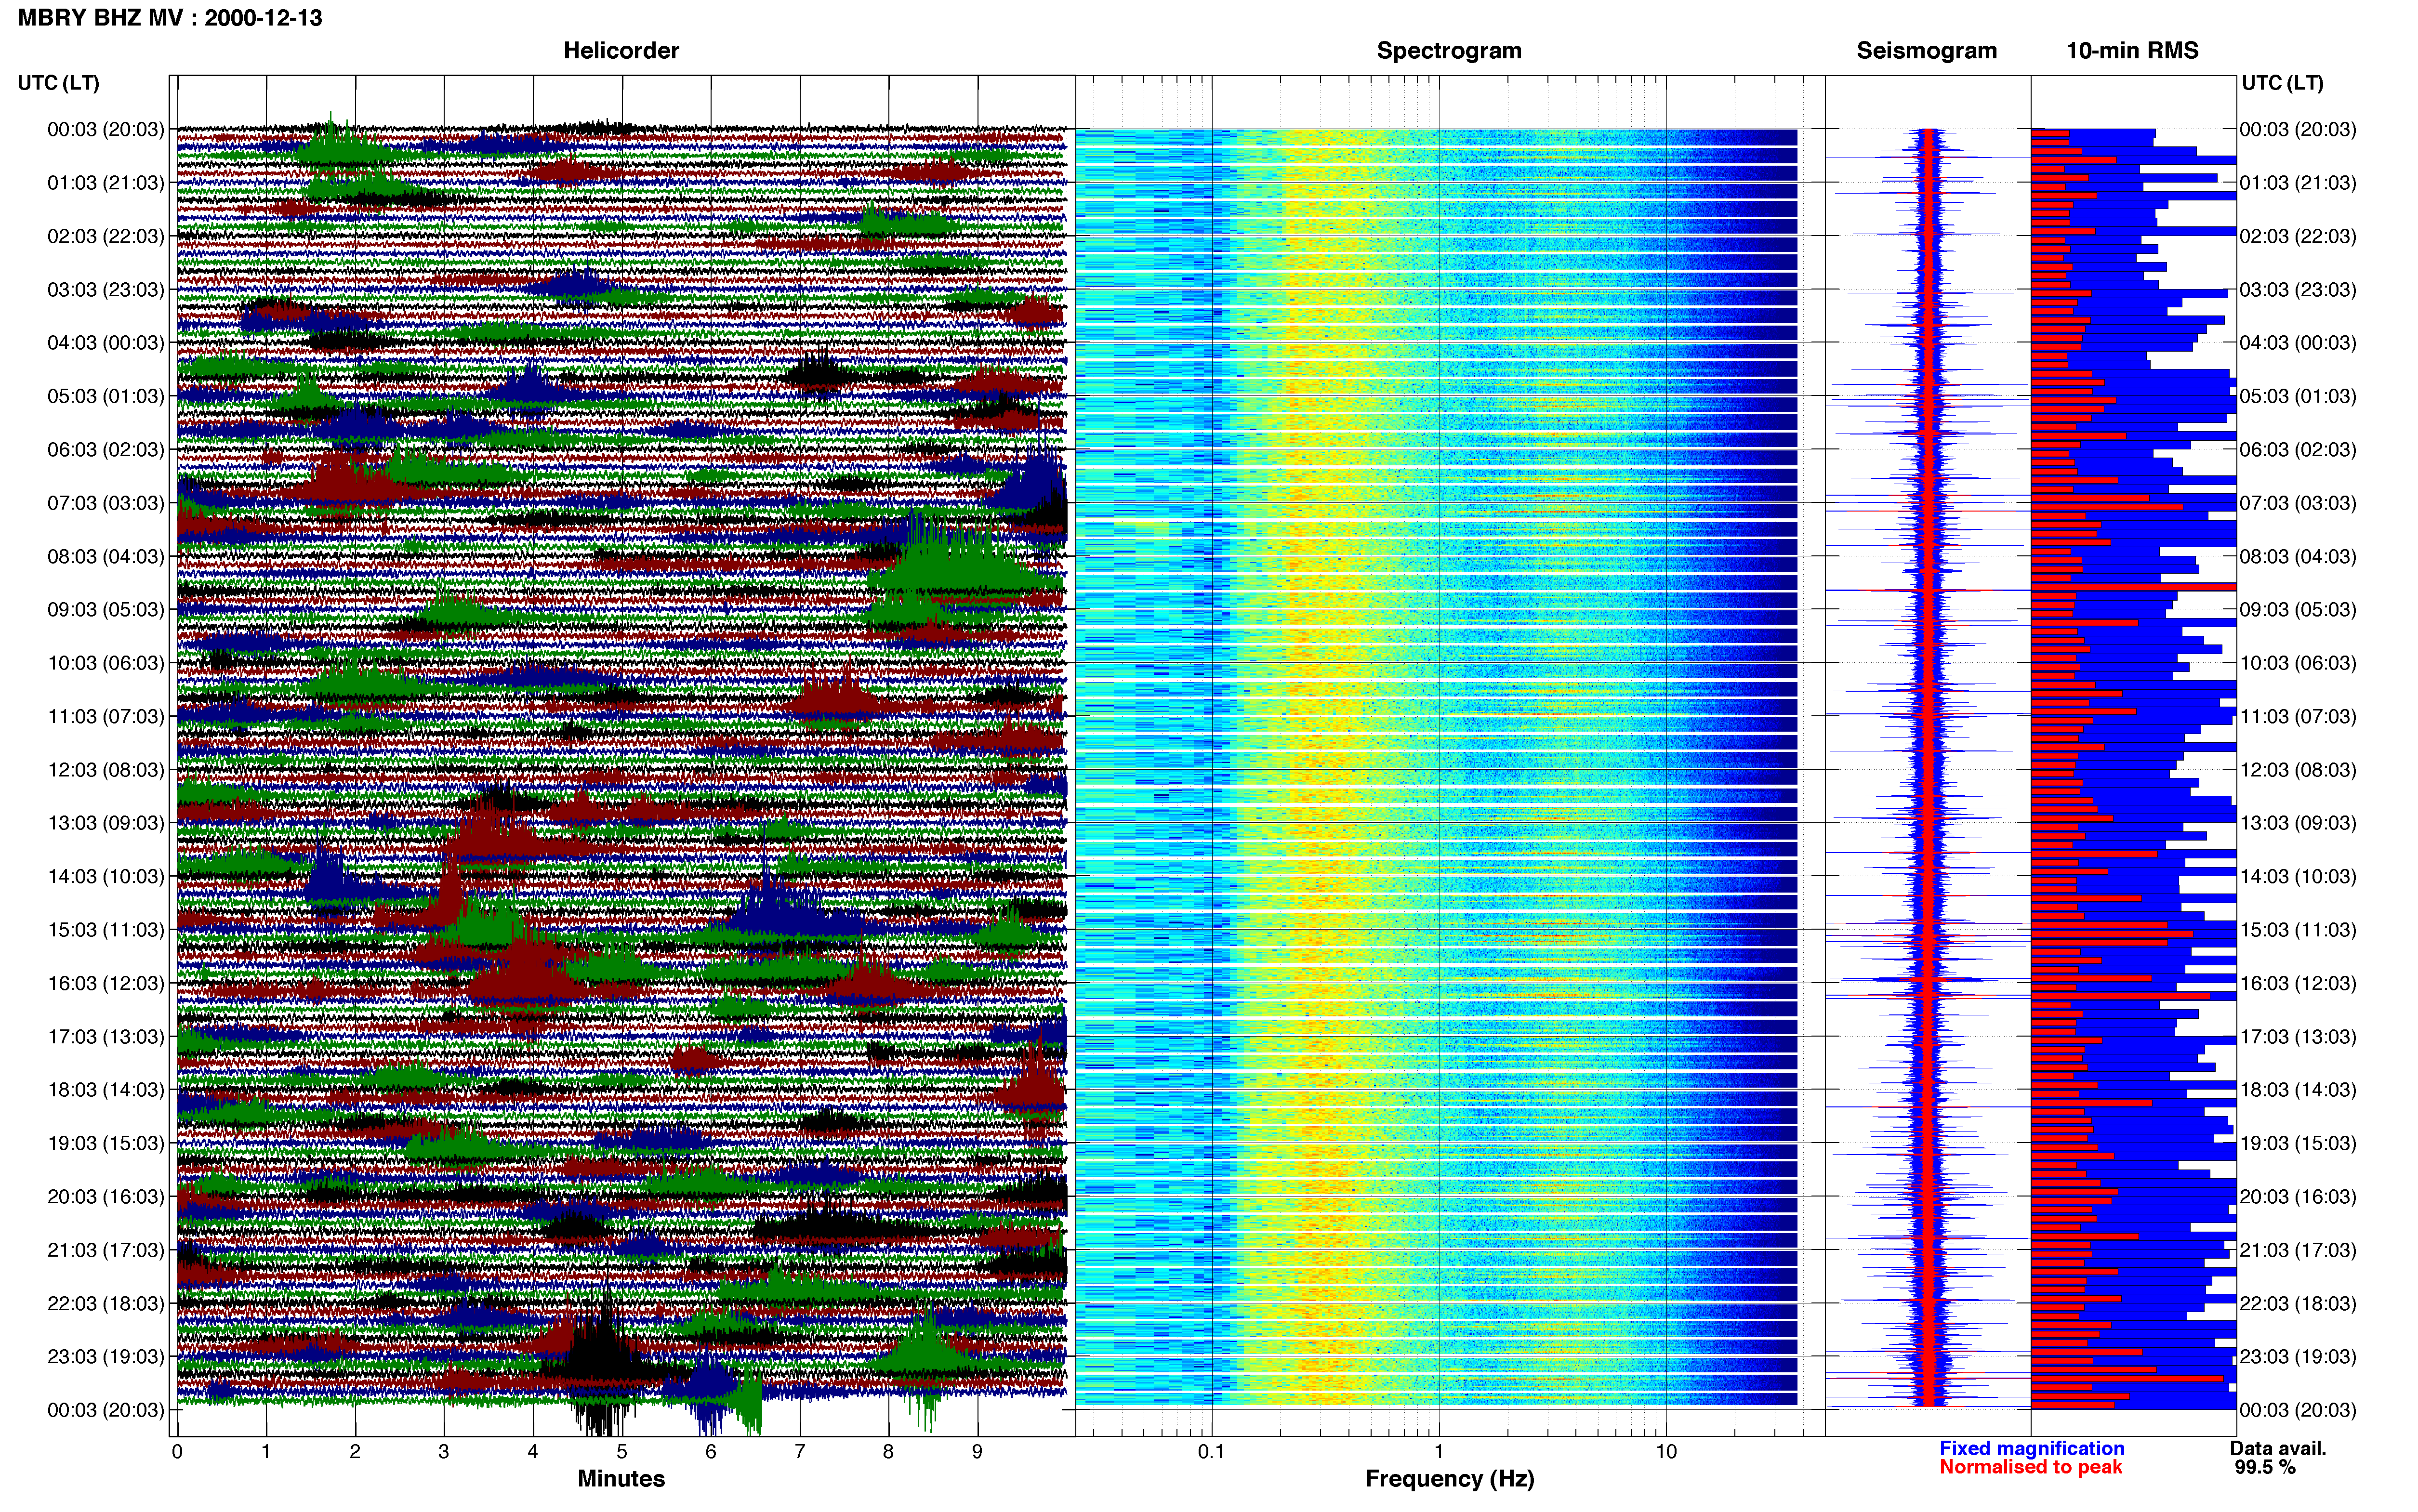The height and width of the screenshot is (1512, 2418).
Task: Click left time label '21:03 (17:03)'
Action: 105,1250
